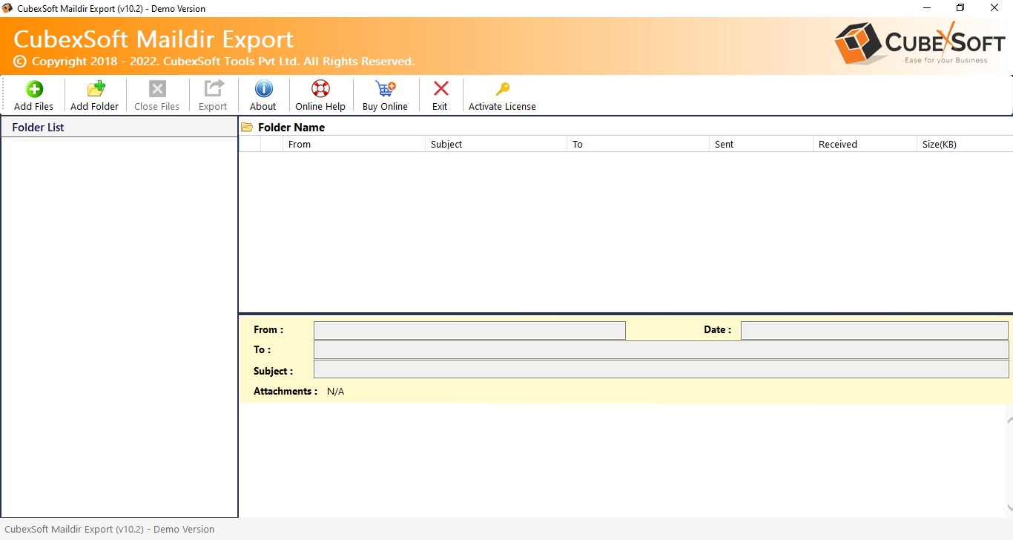Click the folder icon beside Folder Name
Image resolution: width=1013 pixels, height=540 pixels.
coord(248,127)
